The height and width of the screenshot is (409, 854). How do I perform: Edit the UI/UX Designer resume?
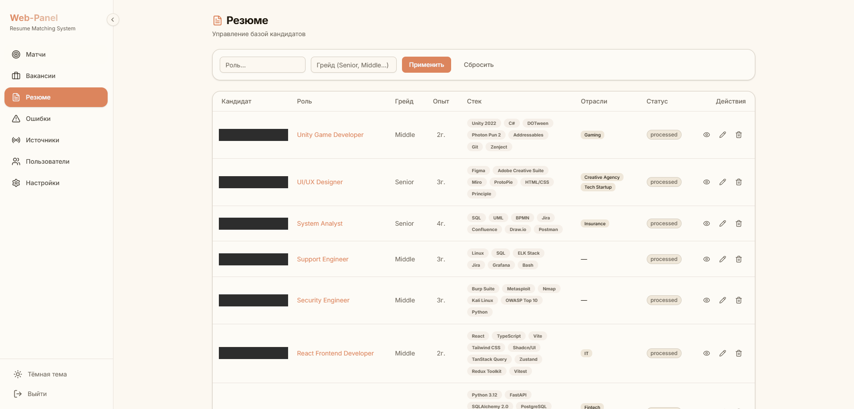[723, 182]
